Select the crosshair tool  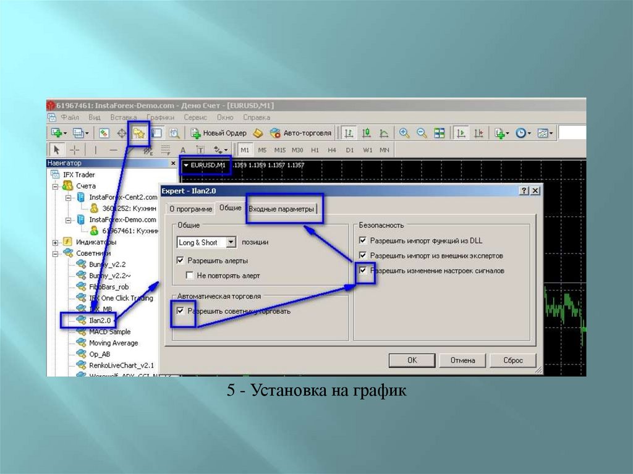(75, 150)
